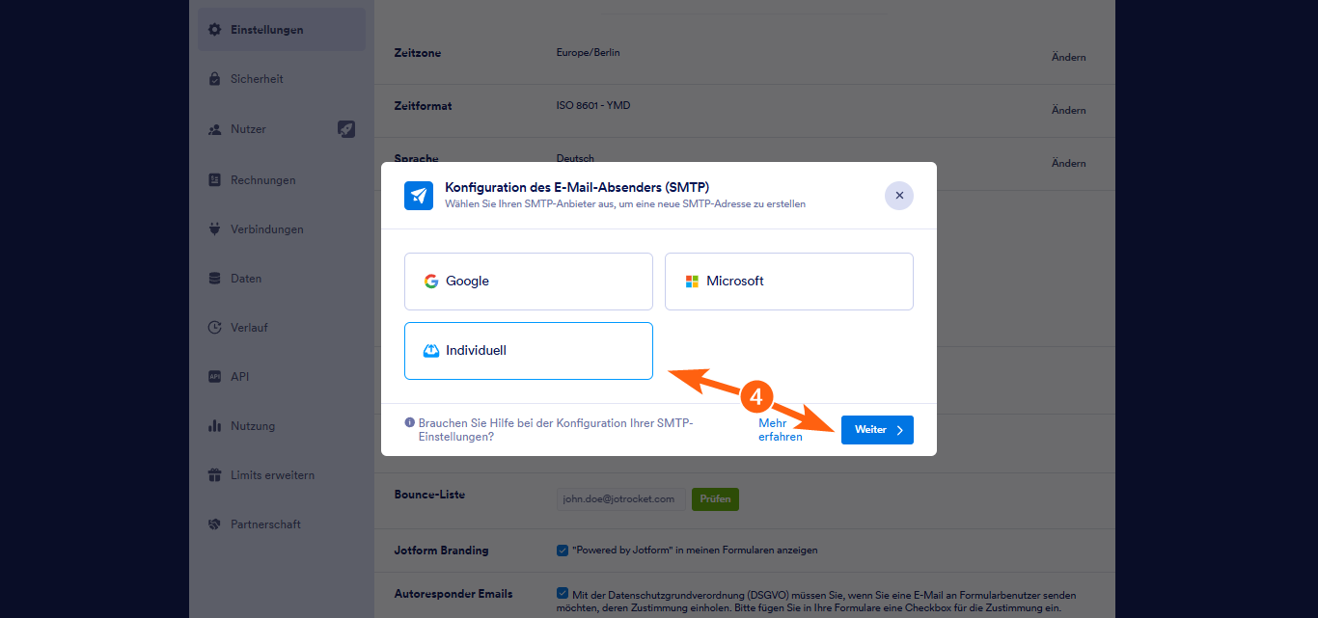Screen dimensions: 1318x618
Task: Click the Verbindungen plug icon
Action: coord(215,229)
